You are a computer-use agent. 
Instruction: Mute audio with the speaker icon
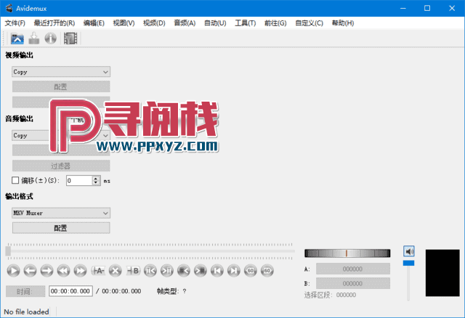[x=409, y=251]
